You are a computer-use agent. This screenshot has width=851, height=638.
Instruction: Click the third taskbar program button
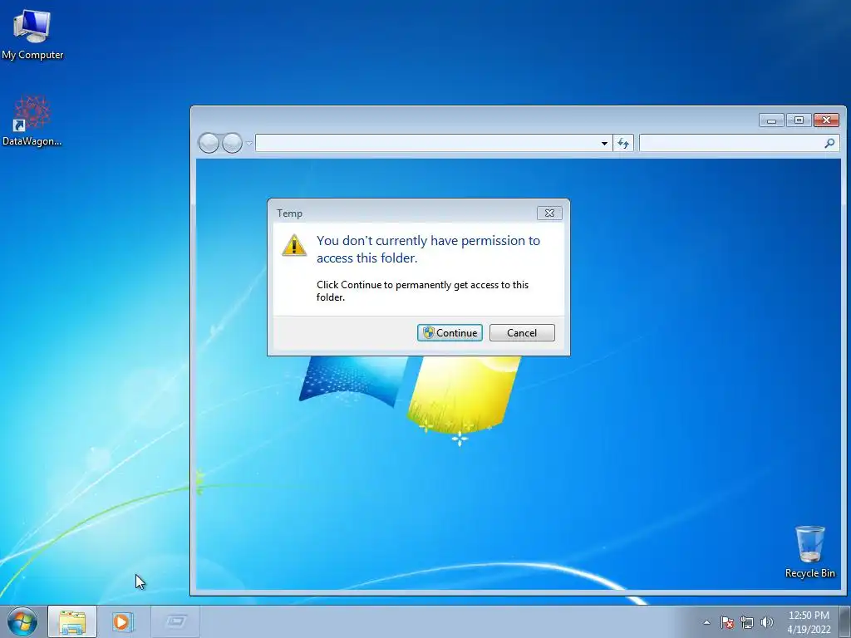(x=175, y=621)
